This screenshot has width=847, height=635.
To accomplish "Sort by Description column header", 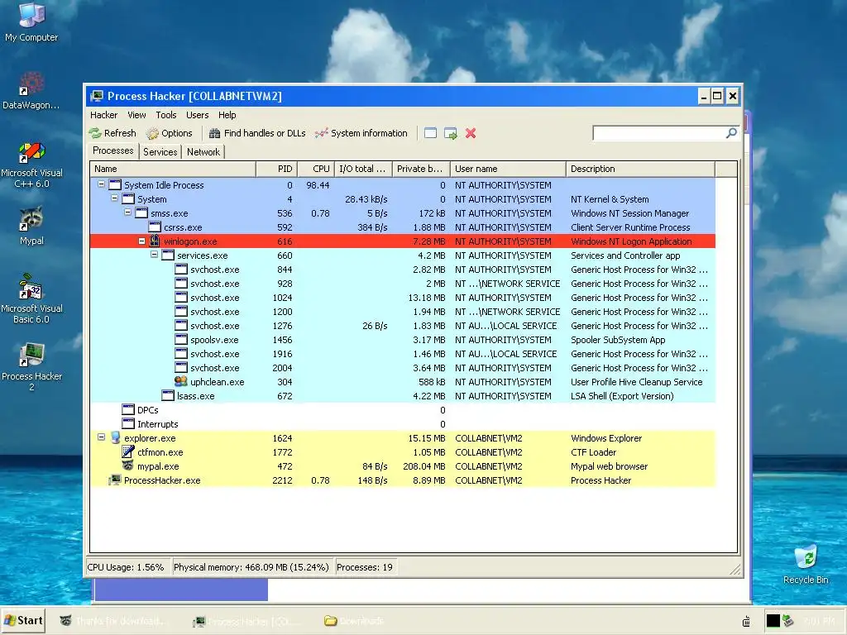I will point(641,169).
